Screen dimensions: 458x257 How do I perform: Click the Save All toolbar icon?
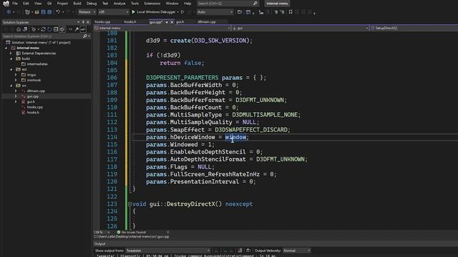49,12
